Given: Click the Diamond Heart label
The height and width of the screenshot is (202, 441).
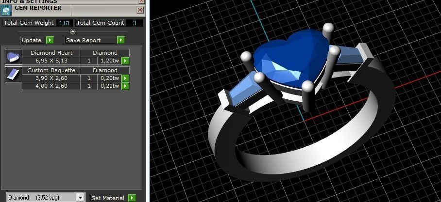Looking at the screenshot, I should [51, 53].
